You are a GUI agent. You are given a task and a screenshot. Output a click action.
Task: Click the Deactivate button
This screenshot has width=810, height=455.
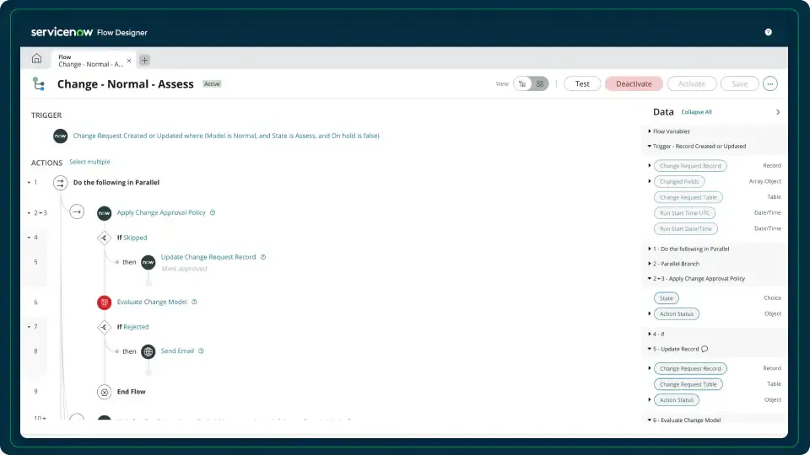point(634,83)
